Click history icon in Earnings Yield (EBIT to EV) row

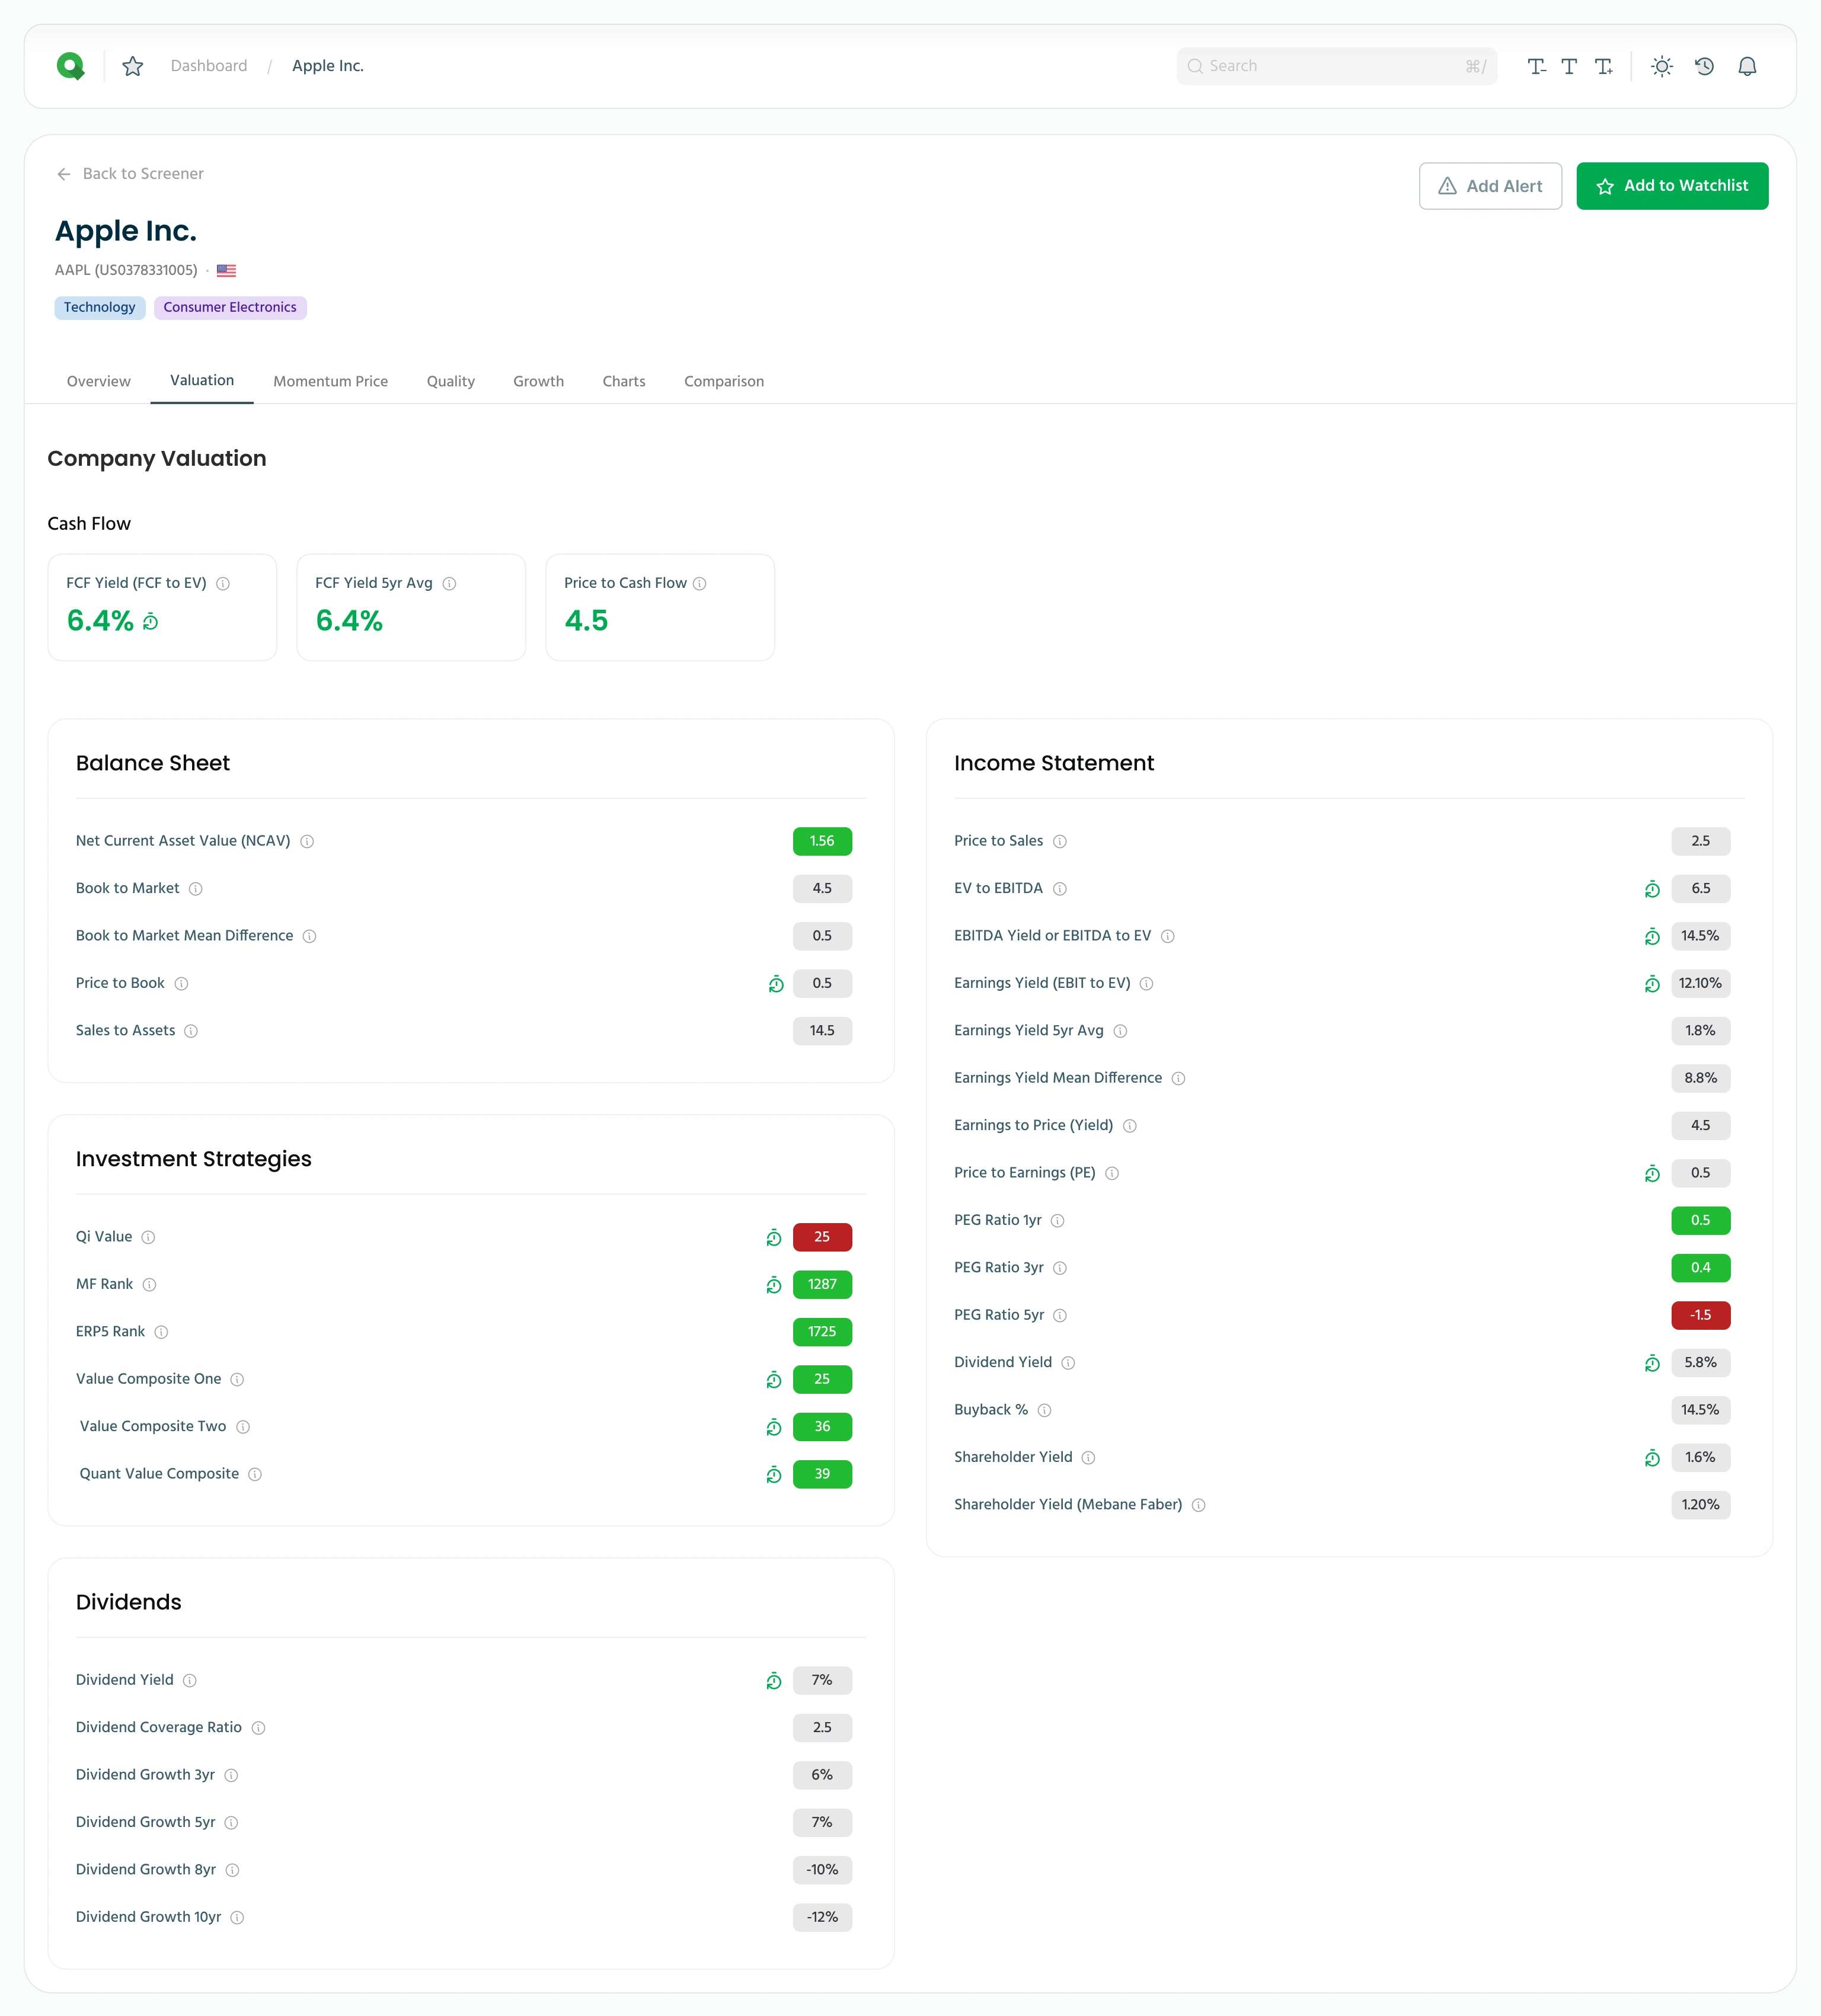[1652, 984]
